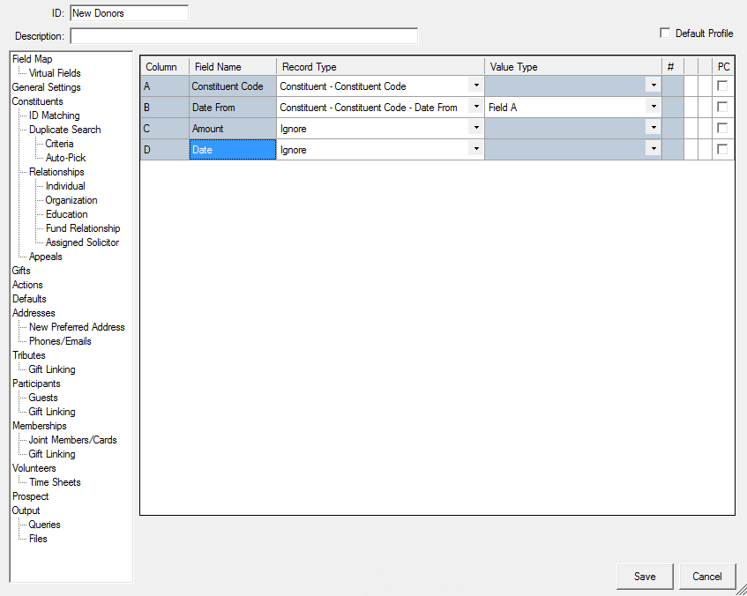
Task: Open Value Type dropdown for row D
Action: [654, 149]
